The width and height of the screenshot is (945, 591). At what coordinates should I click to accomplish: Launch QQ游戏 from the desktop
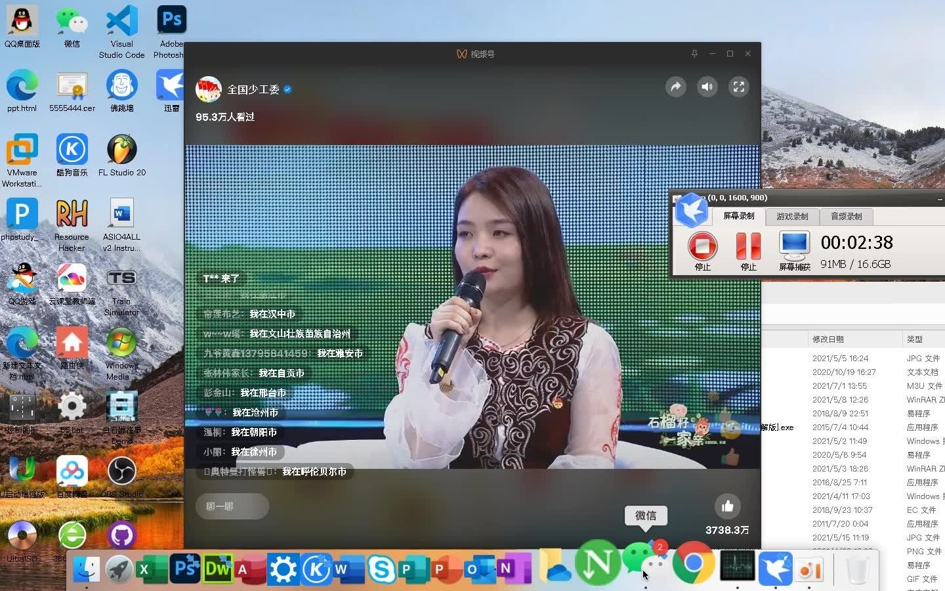point(22,284)
